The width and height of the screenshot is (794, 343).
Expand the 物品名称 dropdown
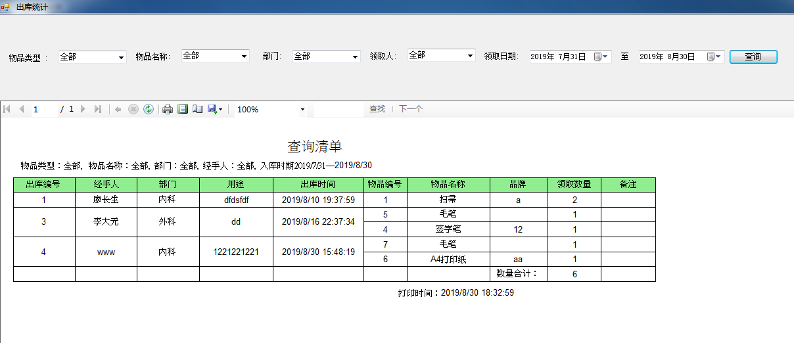[x=245, y=57]
